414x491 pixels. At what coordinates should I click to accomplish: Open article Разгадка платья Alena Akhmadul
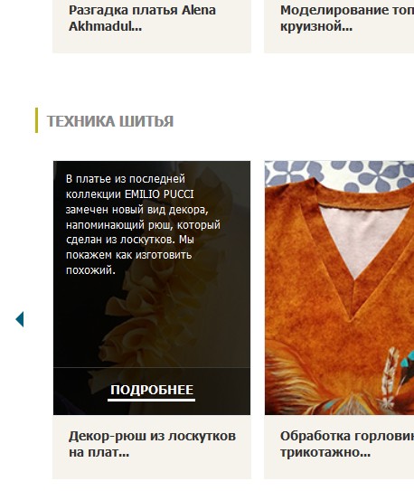click(142, 18)
